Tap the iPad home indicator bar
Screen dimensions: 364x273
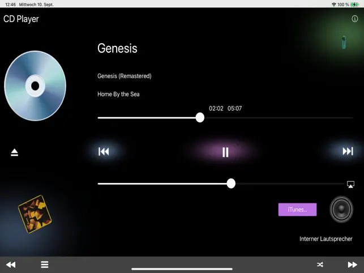182,269
